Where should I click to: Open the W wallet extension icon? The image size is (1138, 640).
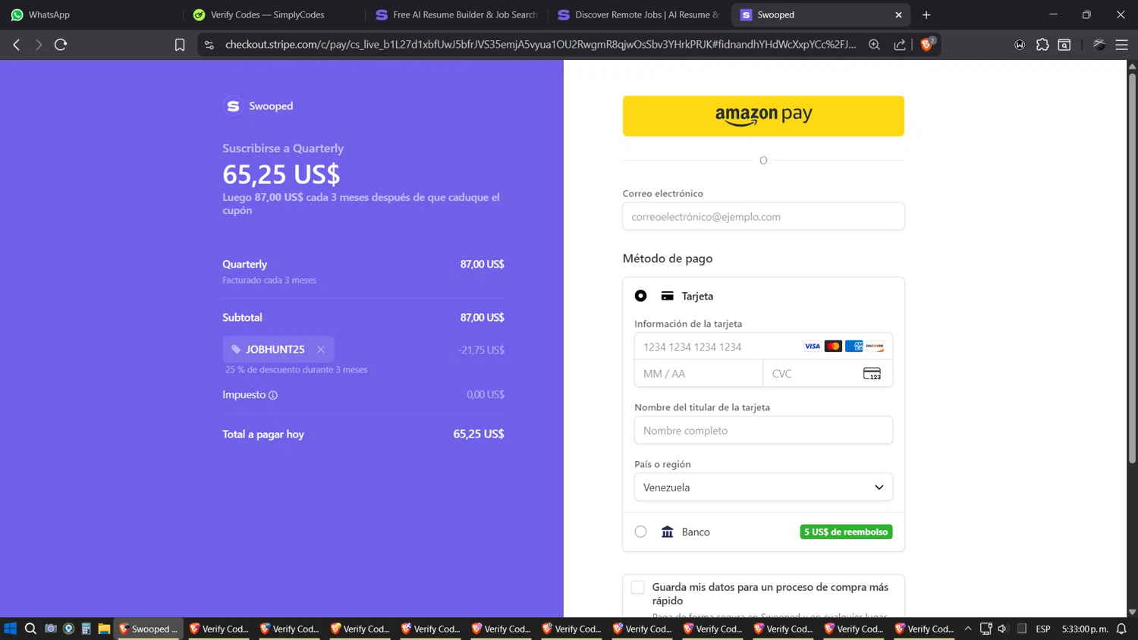pos(1020,45)
